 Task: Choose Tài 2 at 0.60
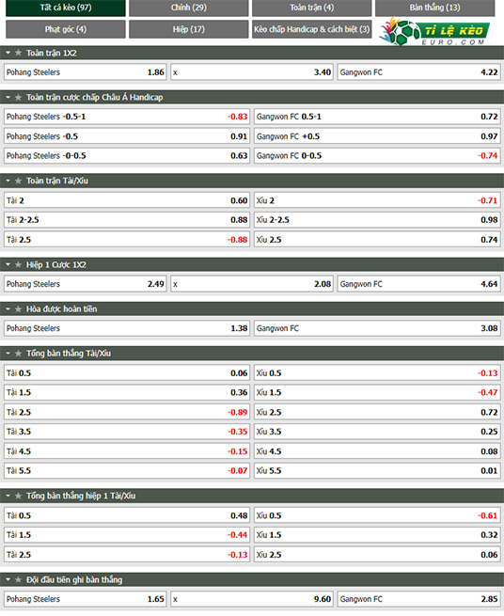pos(127,200)
